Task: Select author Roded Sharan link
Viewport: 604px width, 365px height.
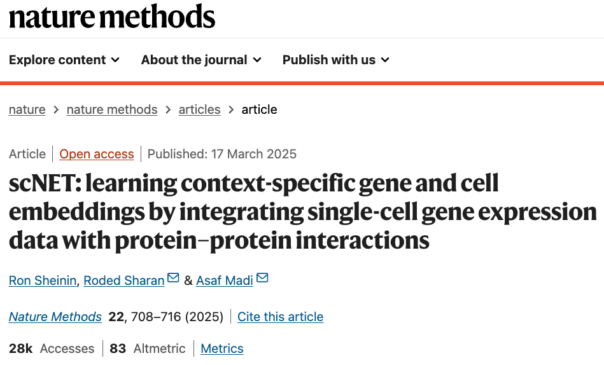Action: click(x=124, y=280)
